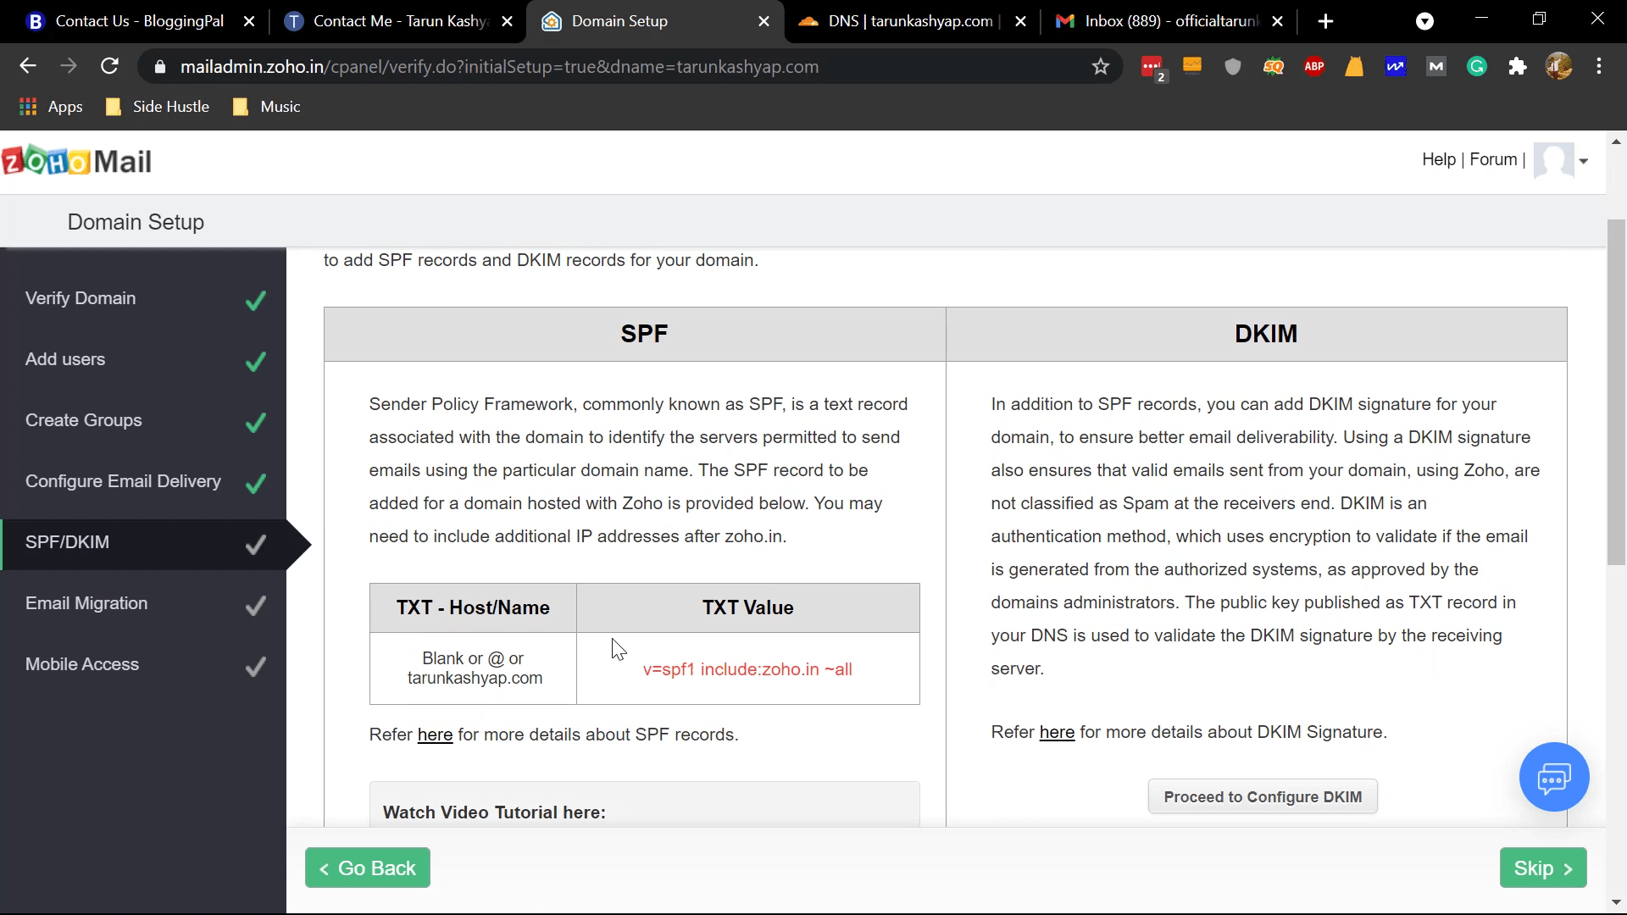Click the Proceed to Configure DKIM button
Screen dimensions: 1627x915
(1263, 796)
